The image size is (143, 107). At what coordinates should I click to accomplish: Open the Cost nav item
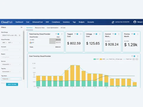coord(28,22)
